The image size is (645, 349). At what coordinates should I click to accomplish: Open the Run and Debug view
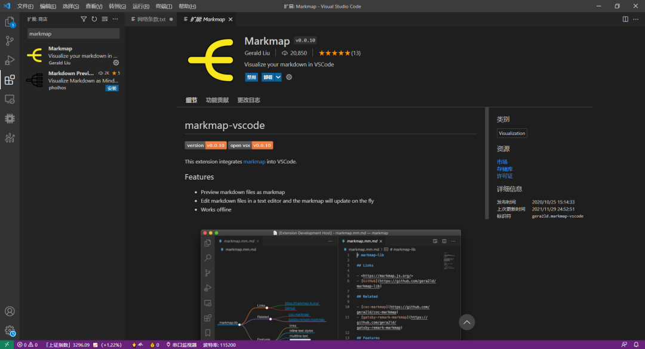click(10, 60)
